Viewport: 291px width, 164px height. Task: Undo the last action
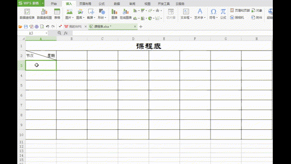click(47, 27)
